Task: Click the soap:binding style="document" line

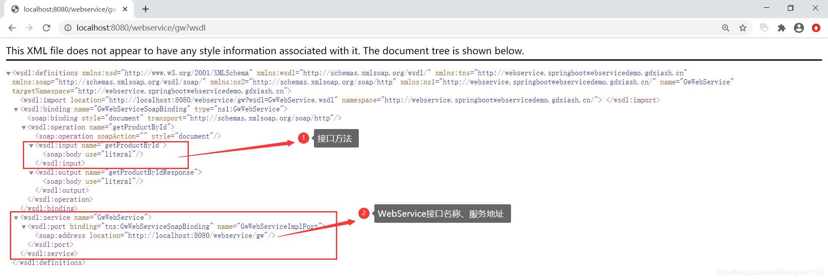Action: (184, 118)
